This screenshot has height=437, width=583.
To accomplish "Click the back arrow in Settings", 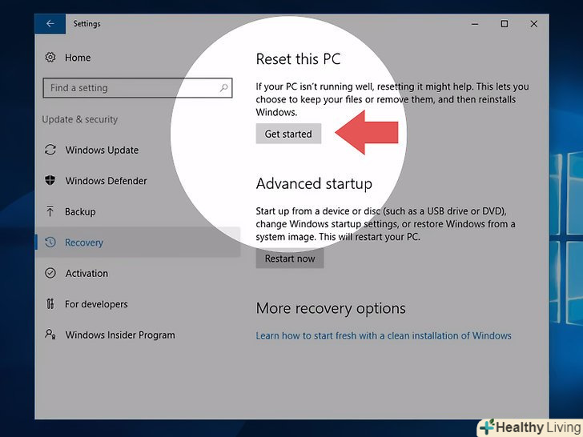I will tap(50, 24).
